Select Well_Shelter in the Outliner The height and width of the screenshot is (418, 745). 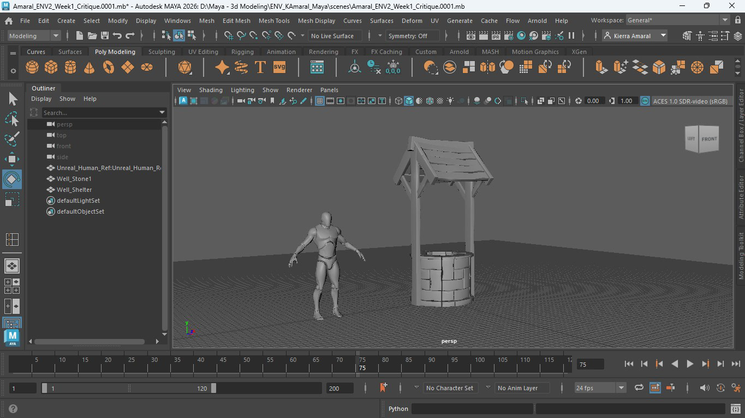[x=74, y=190]
